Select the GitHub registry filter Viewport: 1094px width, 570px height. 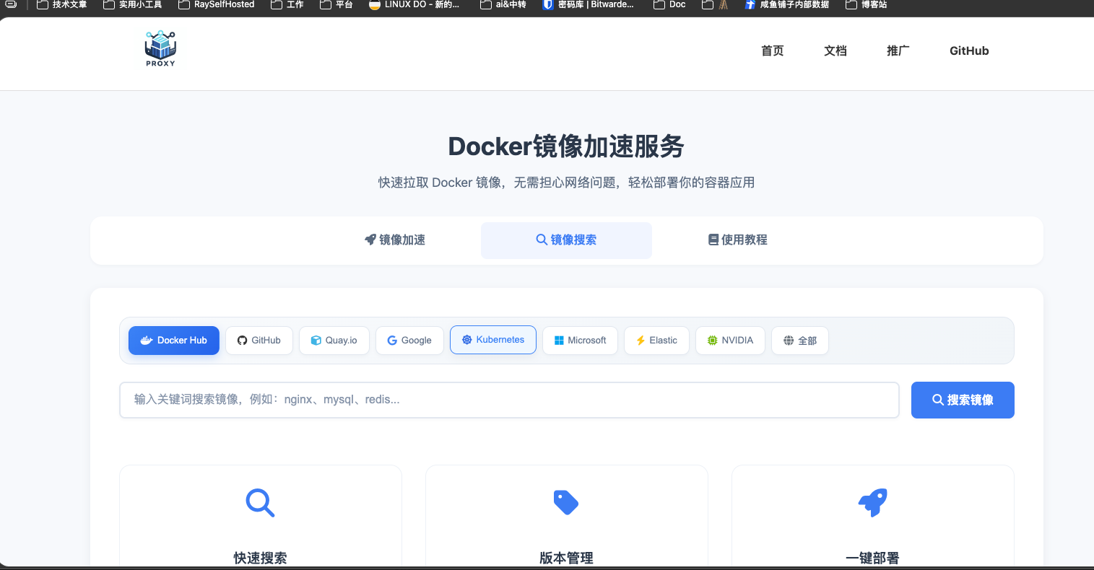tap(259, 341)
